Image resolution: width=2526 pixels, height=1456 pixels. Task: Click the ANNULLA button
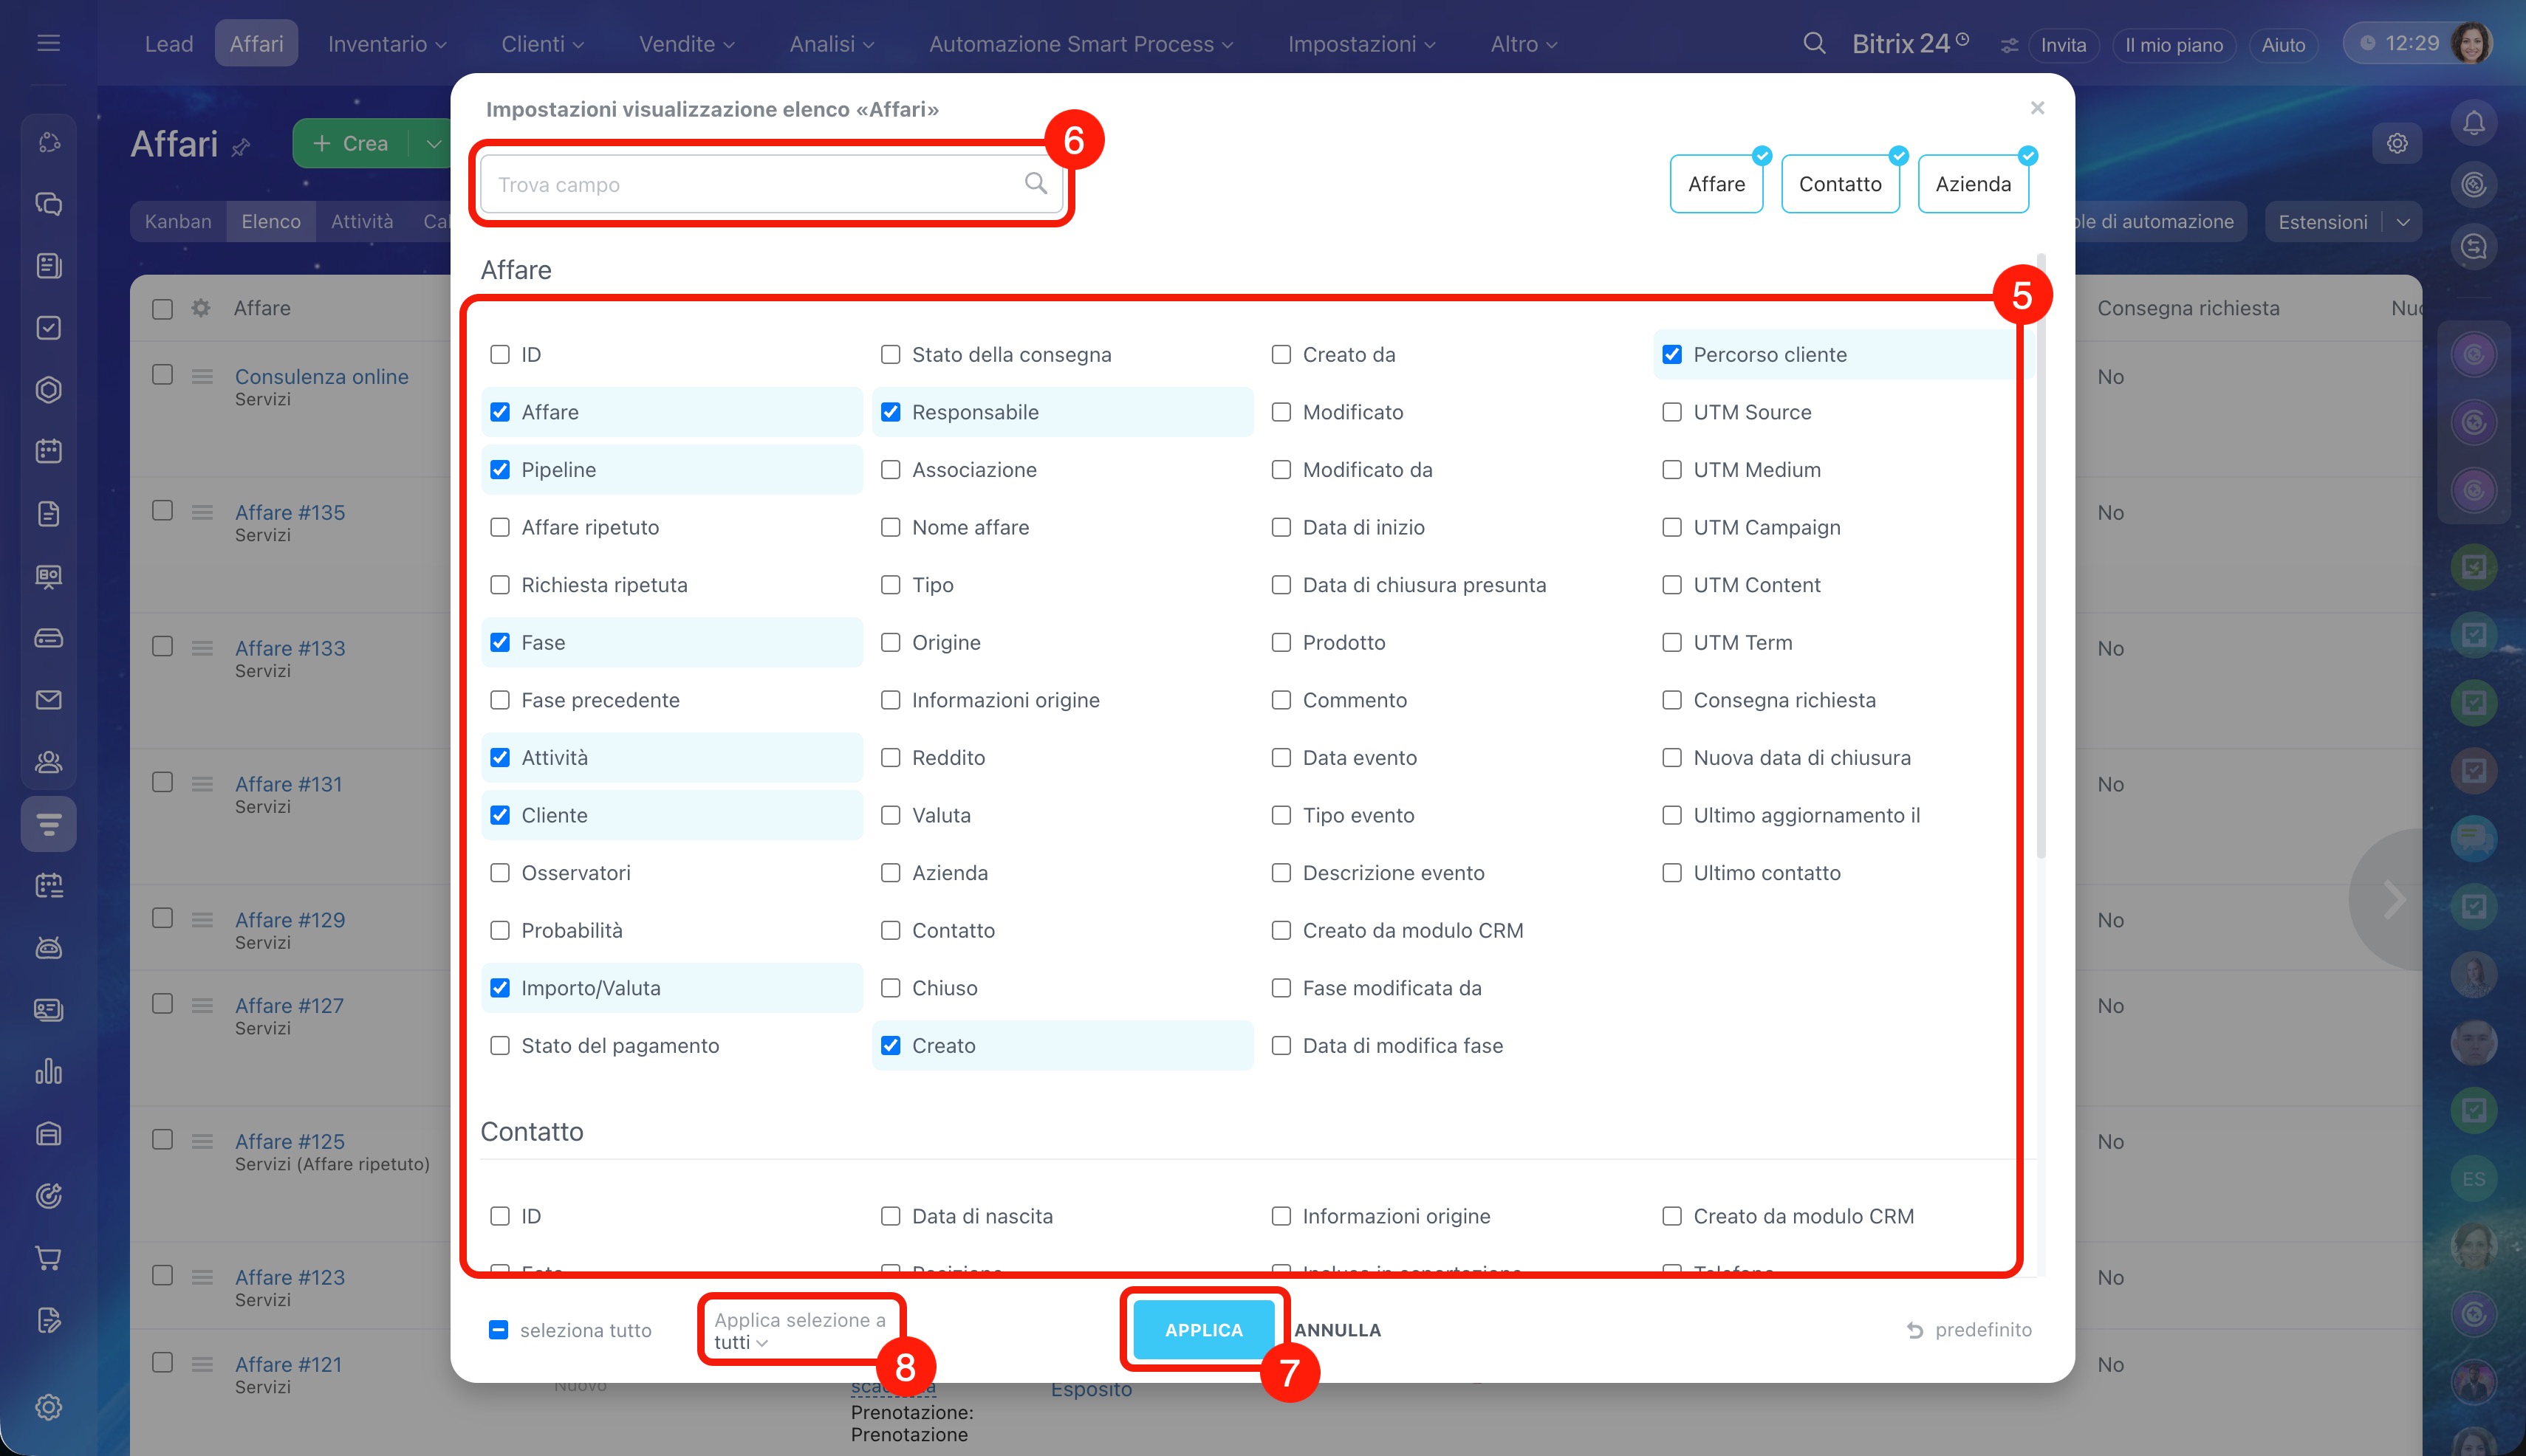pyautogui.click(x=1337, y=1330)
